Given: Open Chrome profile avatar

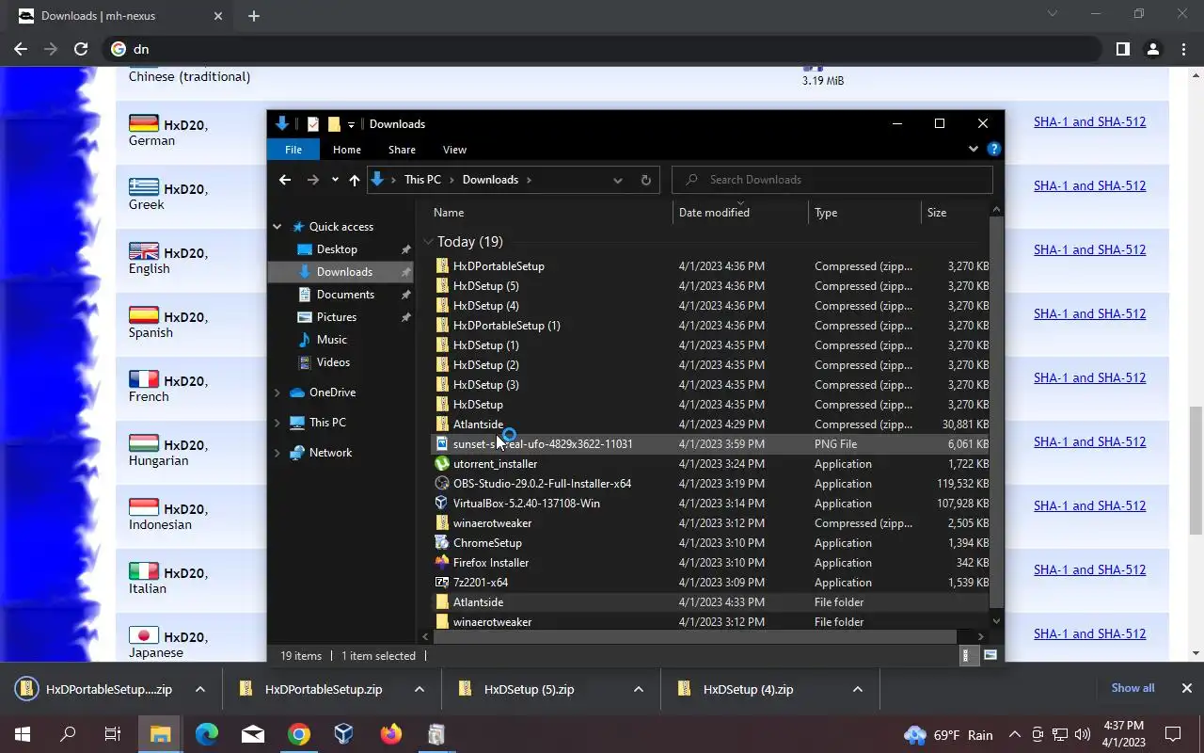Looking at the screenshot, I should coord(1153,49).
